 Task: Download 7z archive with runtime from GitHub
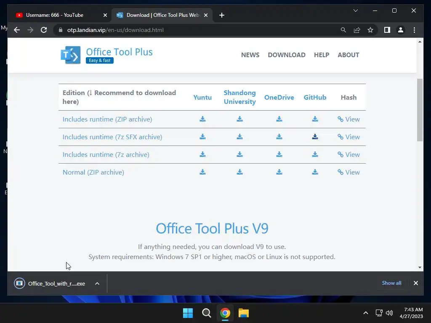(x=315, y=154)
